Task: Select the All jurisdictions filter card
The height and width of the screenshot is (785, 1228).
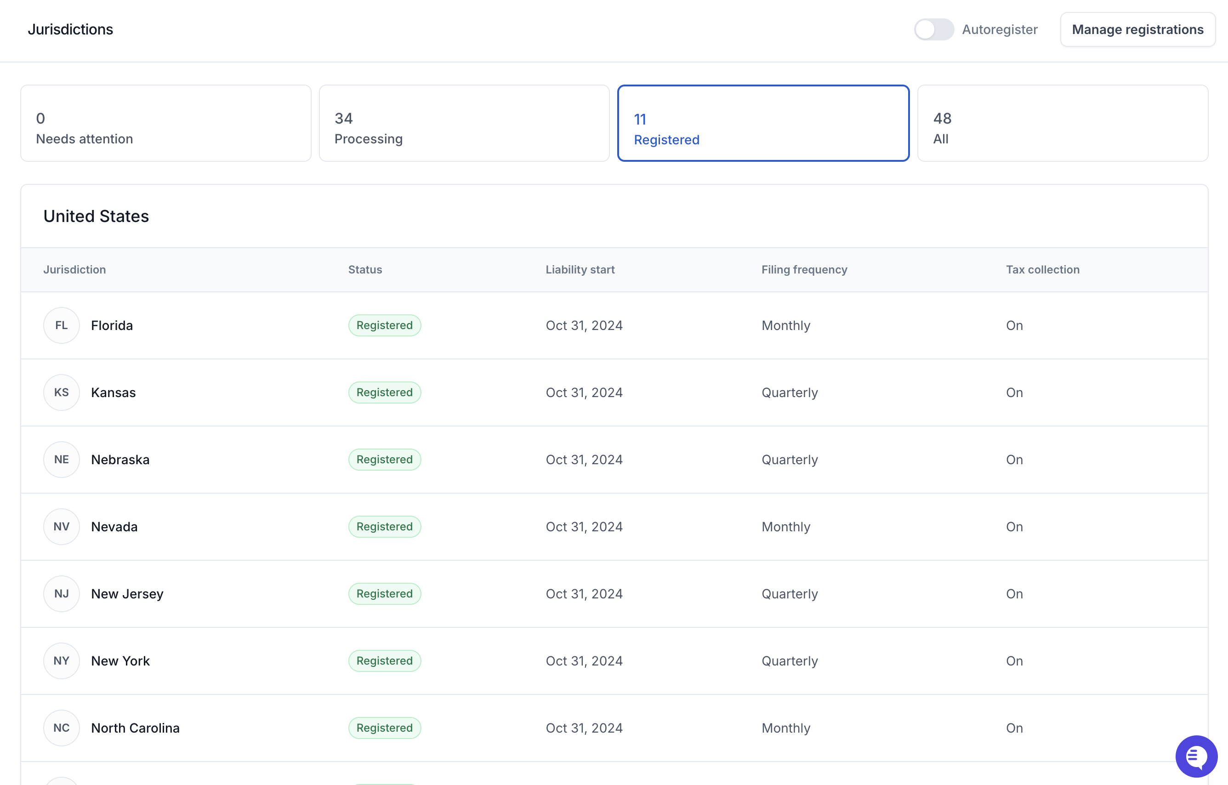Action: pyautogui.click(x=1062, y=123)
